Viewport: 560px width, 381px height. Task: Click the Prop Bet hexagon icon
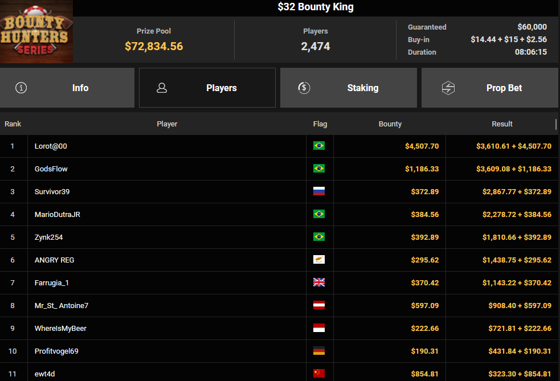448,88
